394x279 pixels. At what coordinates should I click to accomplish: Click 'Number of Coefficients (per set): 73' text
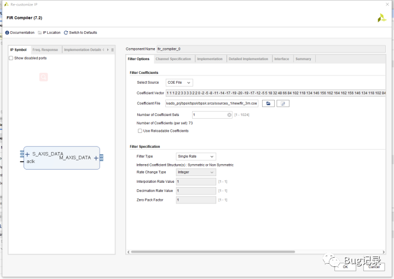[x=165, y=123]
